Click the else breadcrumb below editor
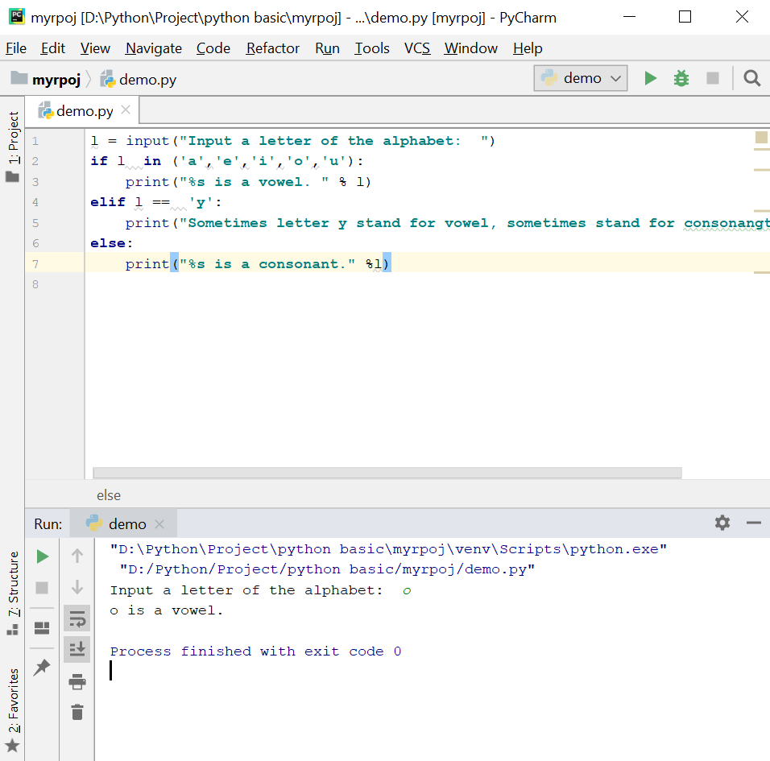Viewport: 770px width, 761px height. [x=109, y=495]
